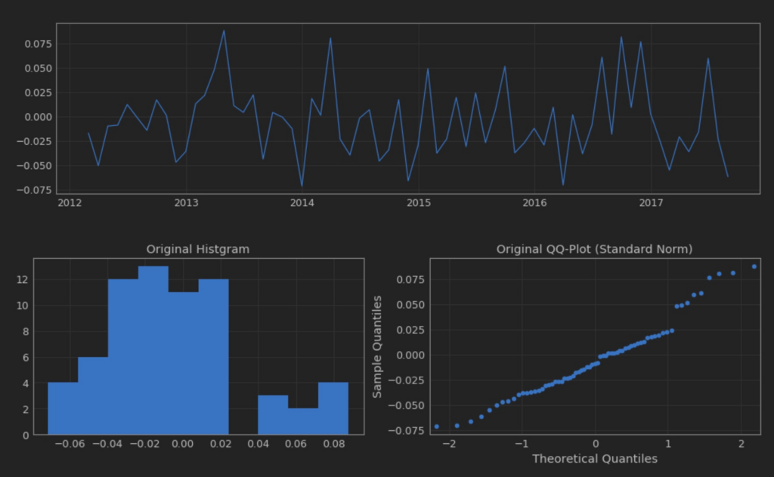Click the 10 tick on the histogram y-axis
The image size is (774, 477).
pos(22,306)
